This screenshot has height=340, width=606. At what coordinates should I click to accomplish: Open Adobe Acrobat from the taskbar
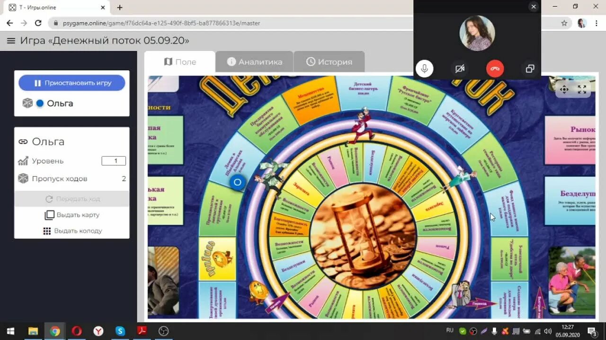[142, 331]
